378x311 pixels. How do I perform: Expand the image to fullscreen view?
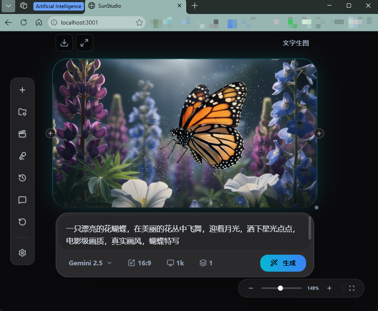pyautogui.click(x=84, y=43)
